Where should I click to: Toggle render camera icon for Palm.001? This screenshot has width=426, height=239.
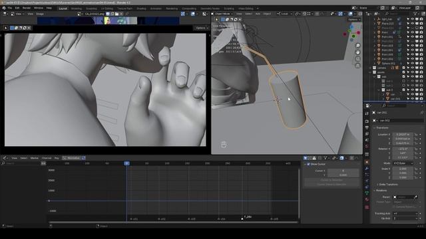pos(421,37)
